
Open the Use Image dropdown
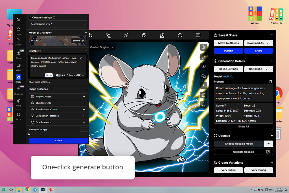pos(259,69)
